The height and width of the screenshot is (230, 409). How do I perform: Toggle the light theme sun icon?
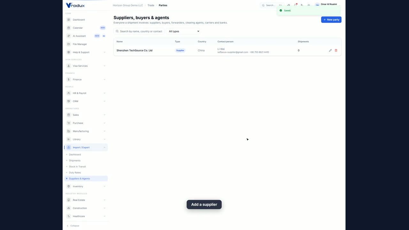pos(309,5)
